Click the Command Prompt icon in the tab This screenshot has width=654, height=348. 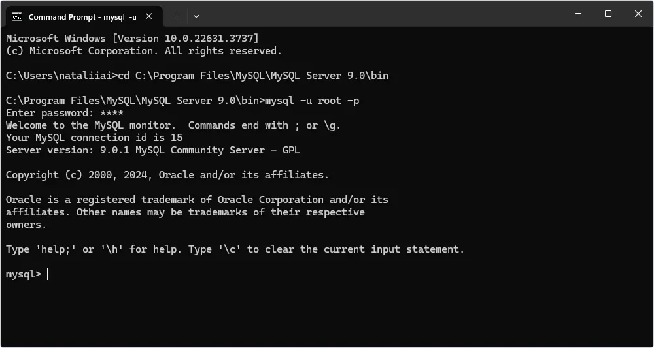(x=17, y=16)
